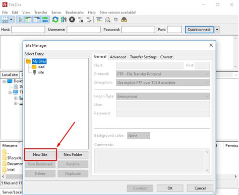
Task: Click the FileZilla logo in title bar
Action: [x=5, y=5]
